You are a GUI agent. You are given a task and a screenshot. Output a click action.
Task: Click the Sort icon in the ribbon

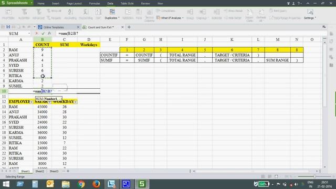[x=98, y=12]
